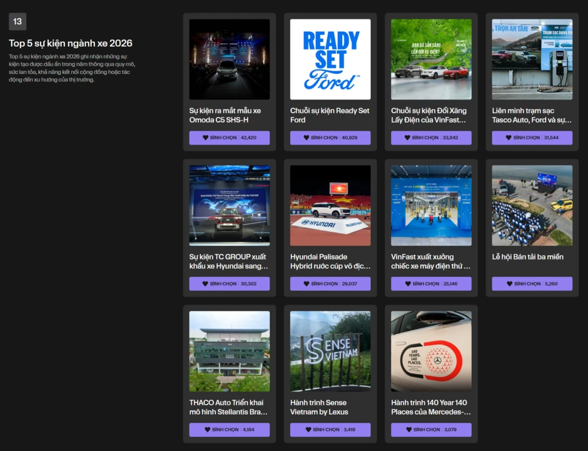This screenshot has width=588, height=451.
Task: Open the Sense Vietnam sign thumbnail
Action: (330, 352)
